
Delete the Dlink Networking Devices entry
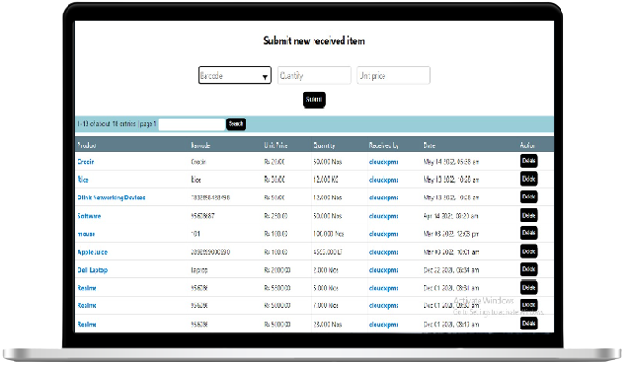point(529,197)
